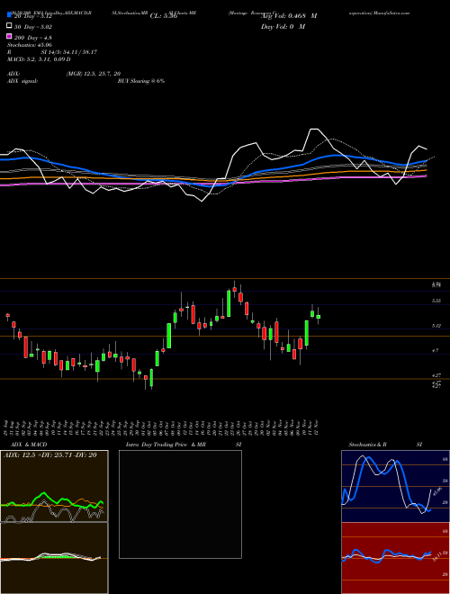Viewport: 450px width, 594px height.
Task: Click the 'BUY Slowing @ 6%' signal text
Action: 141,81
